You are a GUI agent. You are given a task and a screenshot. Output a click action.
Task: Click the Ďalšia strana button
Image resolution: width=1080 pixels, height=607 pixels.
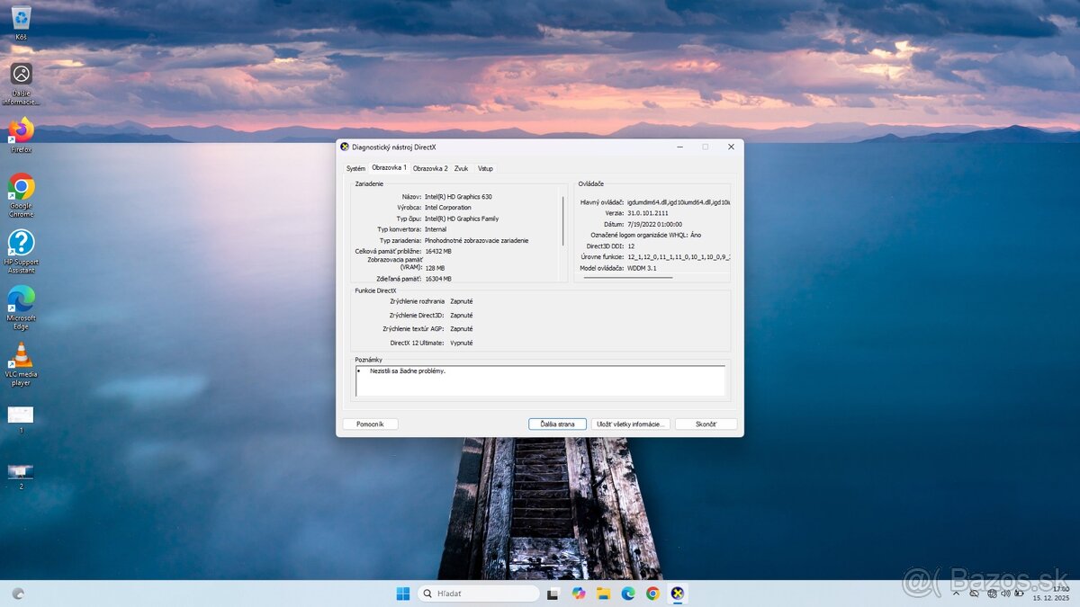tap(557, 424)
